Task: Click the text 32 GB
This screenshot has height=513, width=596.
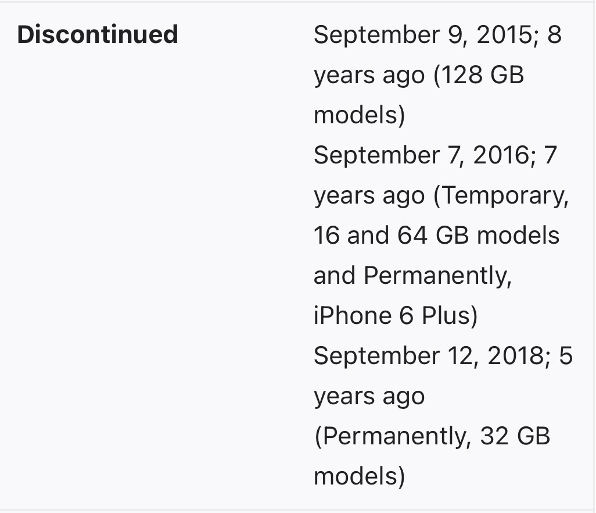Action: [x=515, y=436]
